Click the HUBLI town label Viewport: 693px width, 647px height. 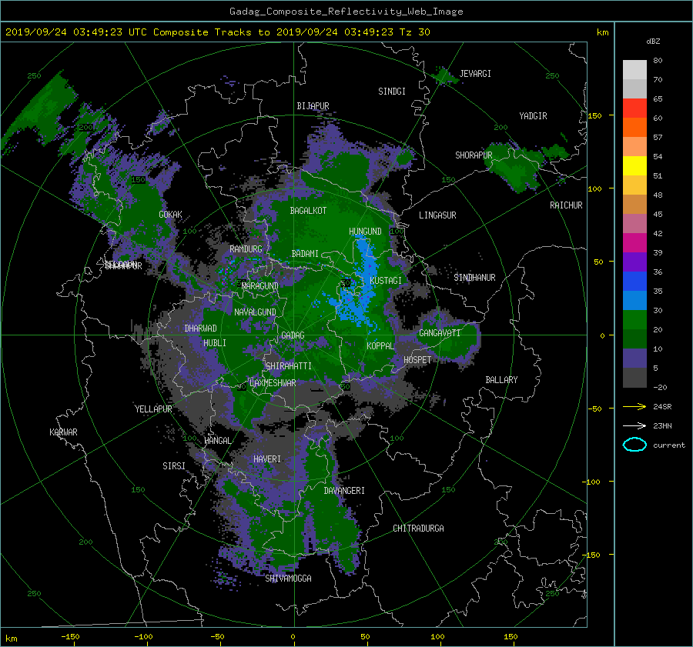pos(215,342)
